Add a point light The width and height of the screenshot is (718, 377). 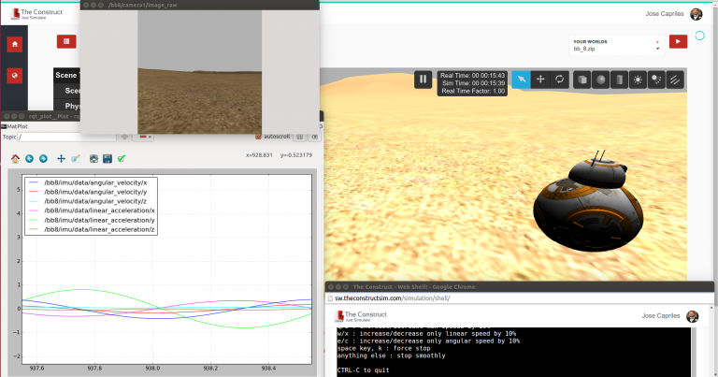(637, 80)
